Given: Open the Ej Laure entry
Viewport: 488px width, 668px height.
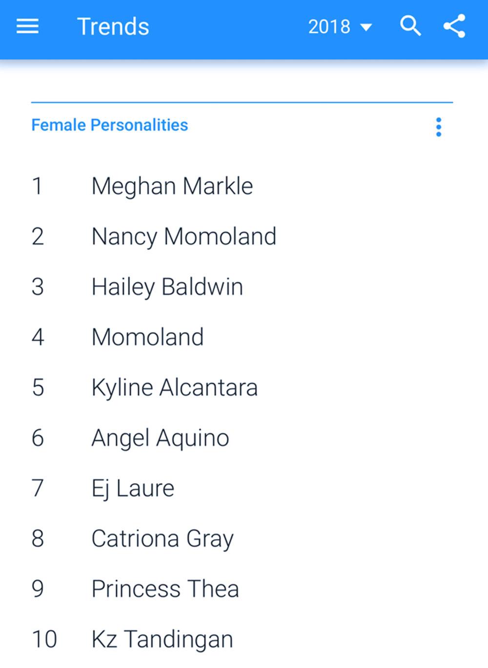Looking at the screenshot, I should 133,489.
